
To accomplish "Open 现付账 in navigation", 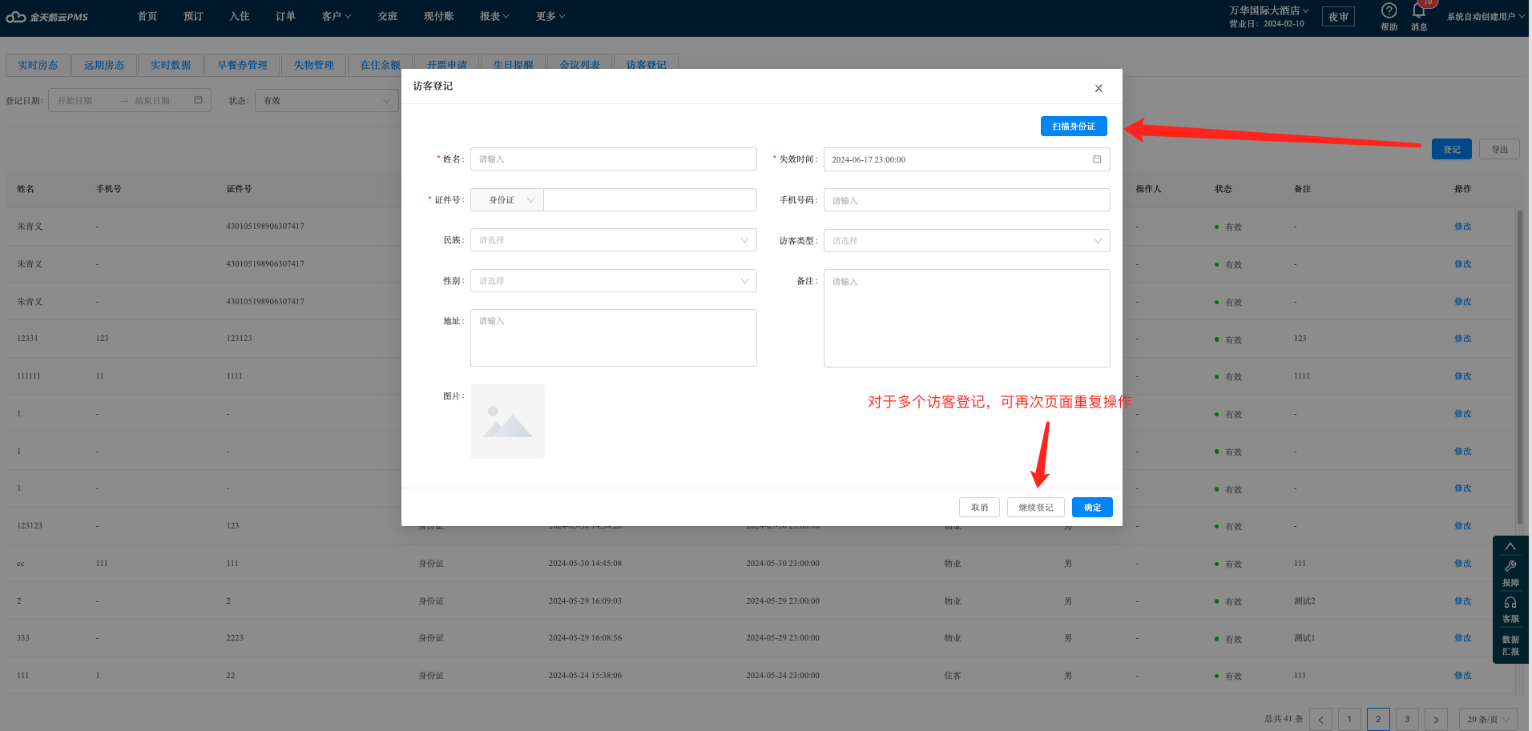I will [x=439, y=16].
